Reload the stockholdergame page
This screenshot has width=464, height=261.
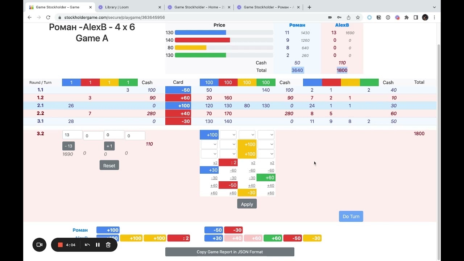click(48, 17)
